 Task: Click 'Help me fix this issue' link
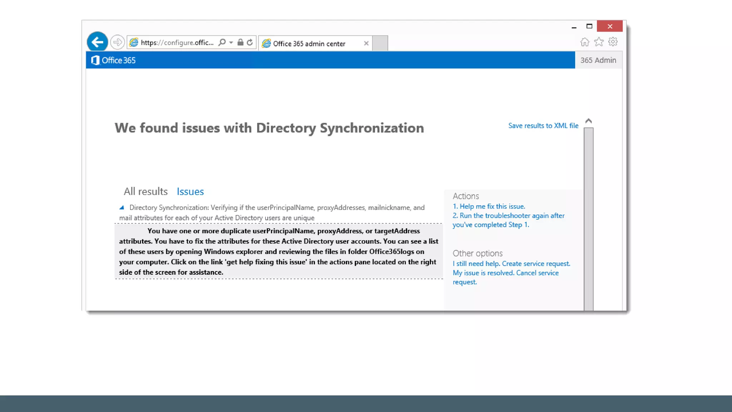[x=489, y=206]
